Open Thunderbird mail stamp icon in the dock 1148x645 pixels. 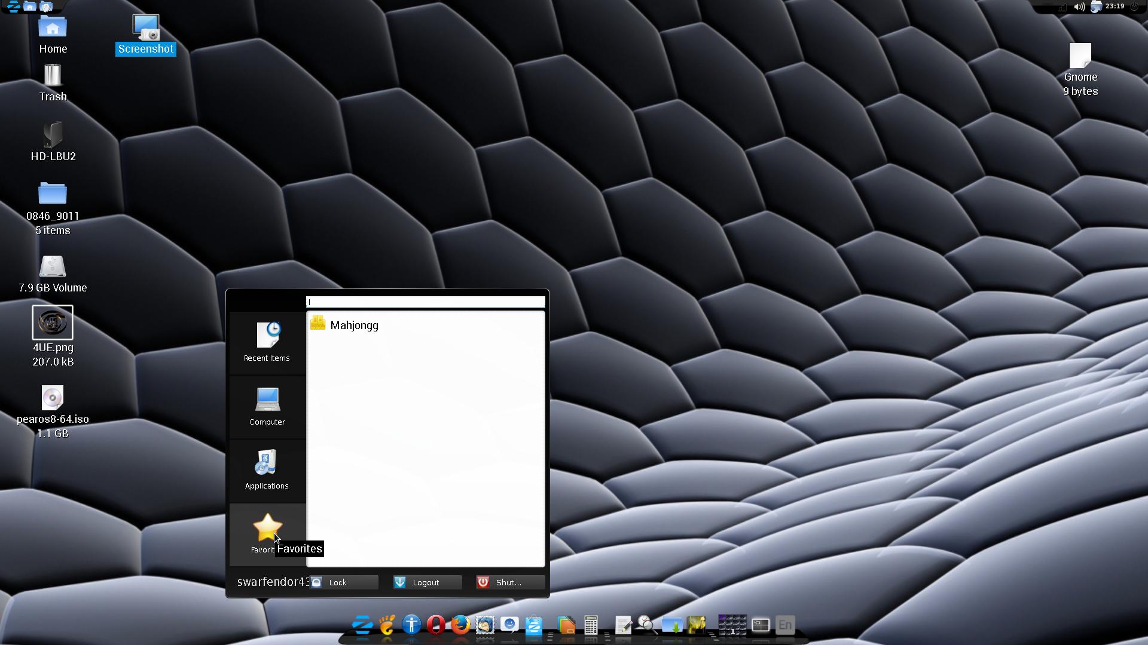click(x=485, y=625)
